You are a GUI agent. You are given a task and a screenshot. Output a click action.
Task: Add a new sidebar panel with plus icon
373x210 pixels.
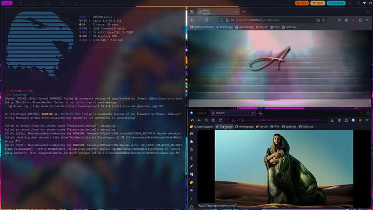click(191, 199)
